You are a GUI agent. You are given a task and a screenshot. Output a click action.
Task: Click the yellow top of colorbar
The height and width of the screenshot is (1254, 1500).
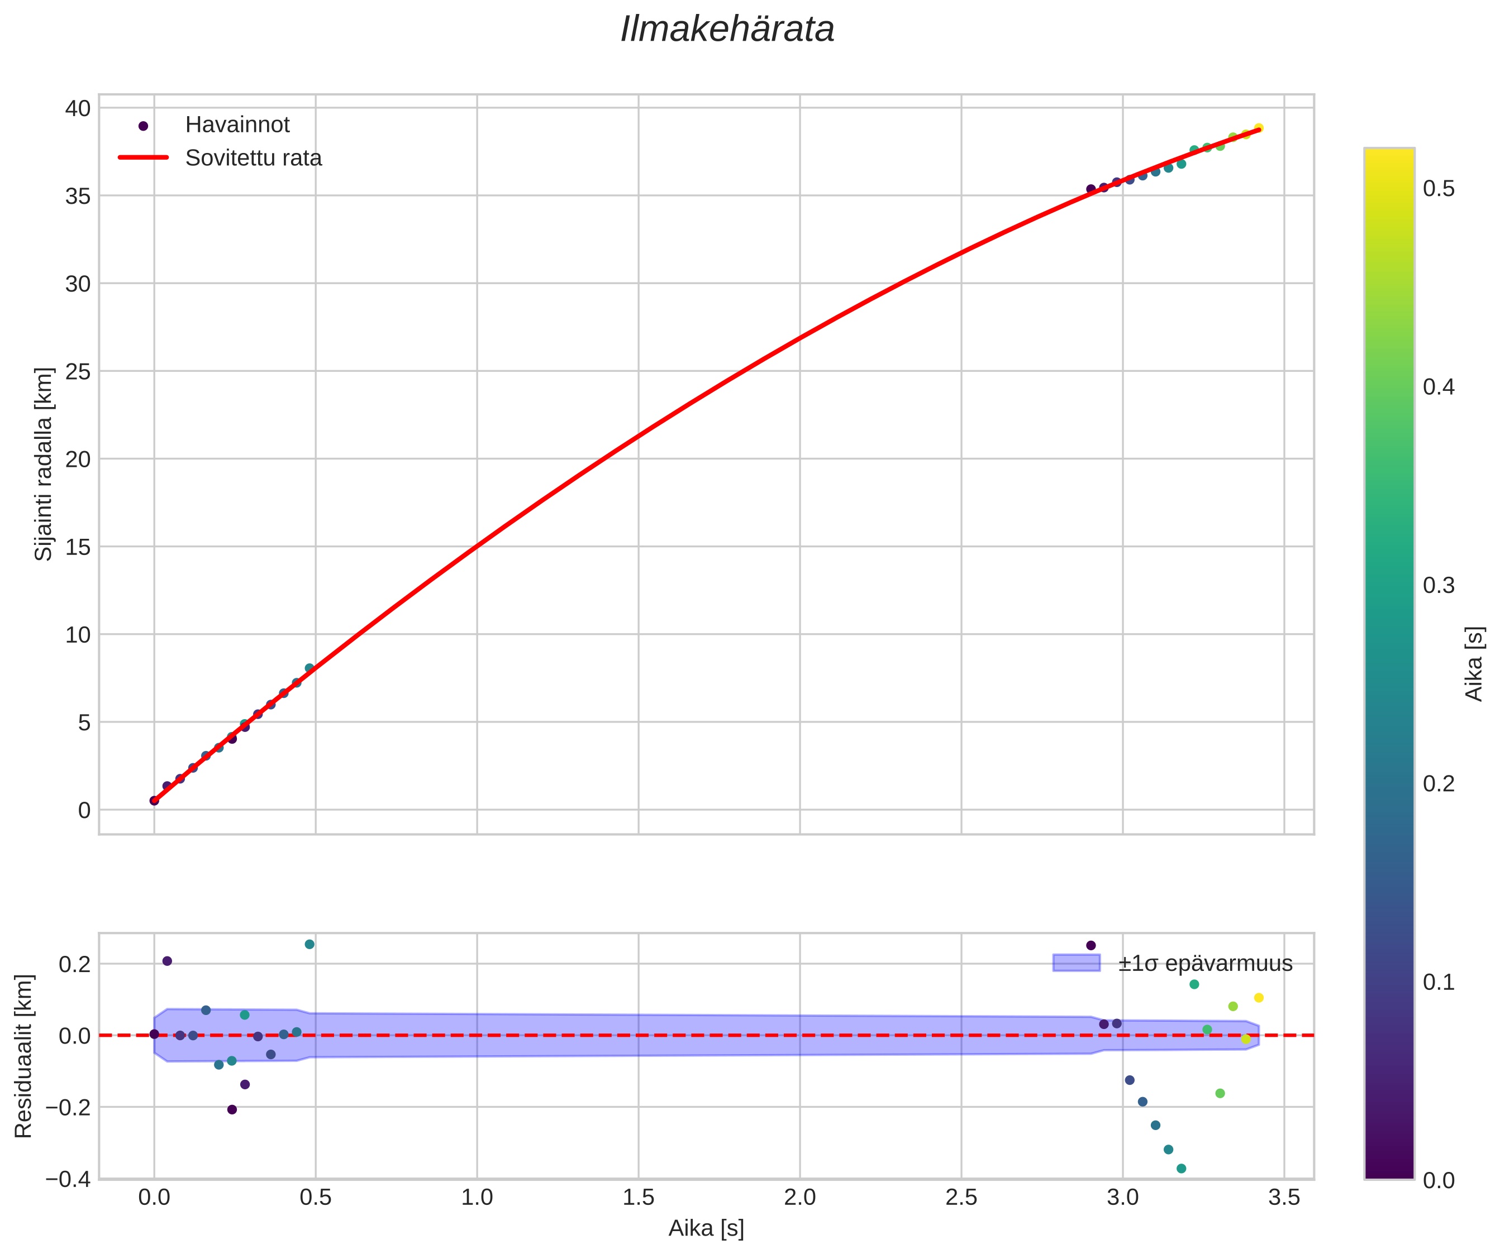pyautogui.click(x=1389, y=159)
